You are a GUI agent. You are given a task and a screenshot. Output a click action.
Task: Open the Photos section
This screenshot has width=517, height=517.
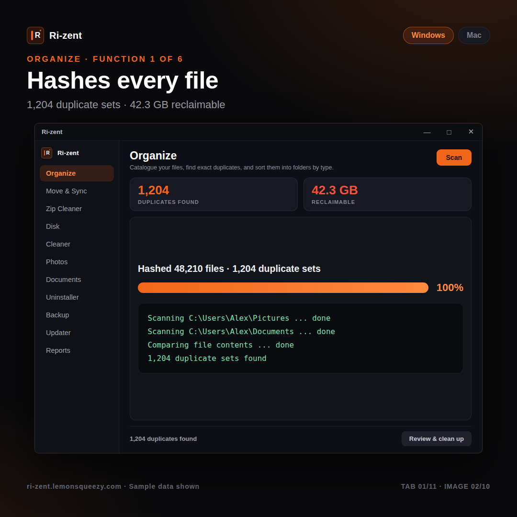click(77, 262)
